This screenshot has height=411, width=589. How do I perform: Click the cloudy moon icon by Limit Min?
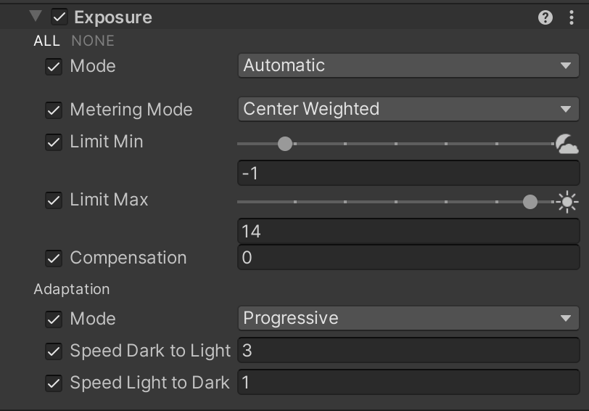click(x=567, y=144)
